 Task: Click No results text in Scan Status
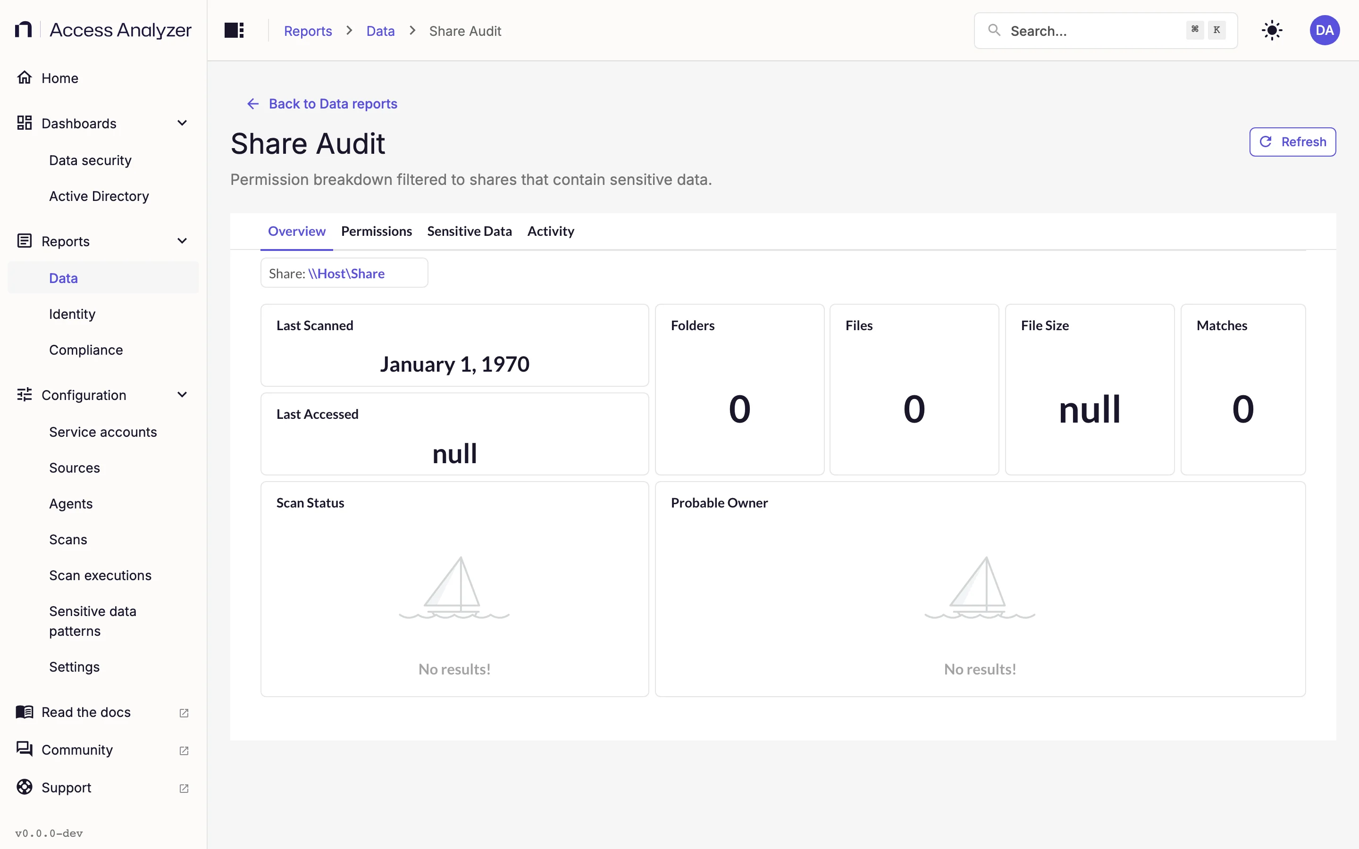click(454, 669)
